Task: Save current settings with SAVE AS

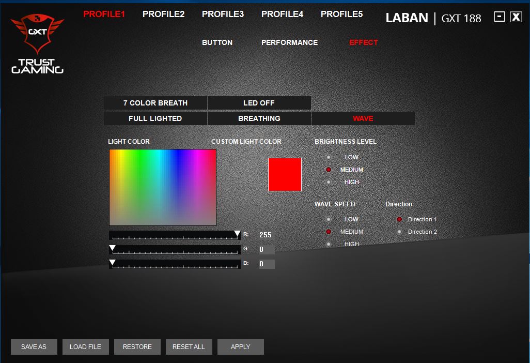Action: pos(34,347)
